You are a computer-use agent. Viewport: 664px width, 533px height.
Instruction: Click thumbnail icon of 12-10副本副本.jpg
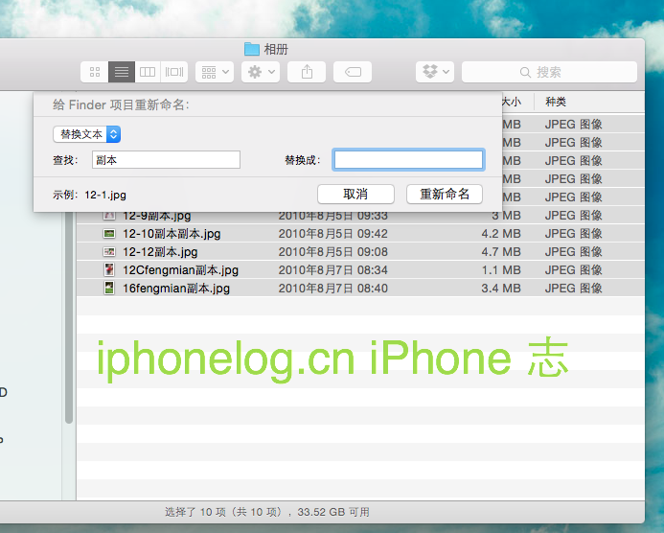click(109, 234)
